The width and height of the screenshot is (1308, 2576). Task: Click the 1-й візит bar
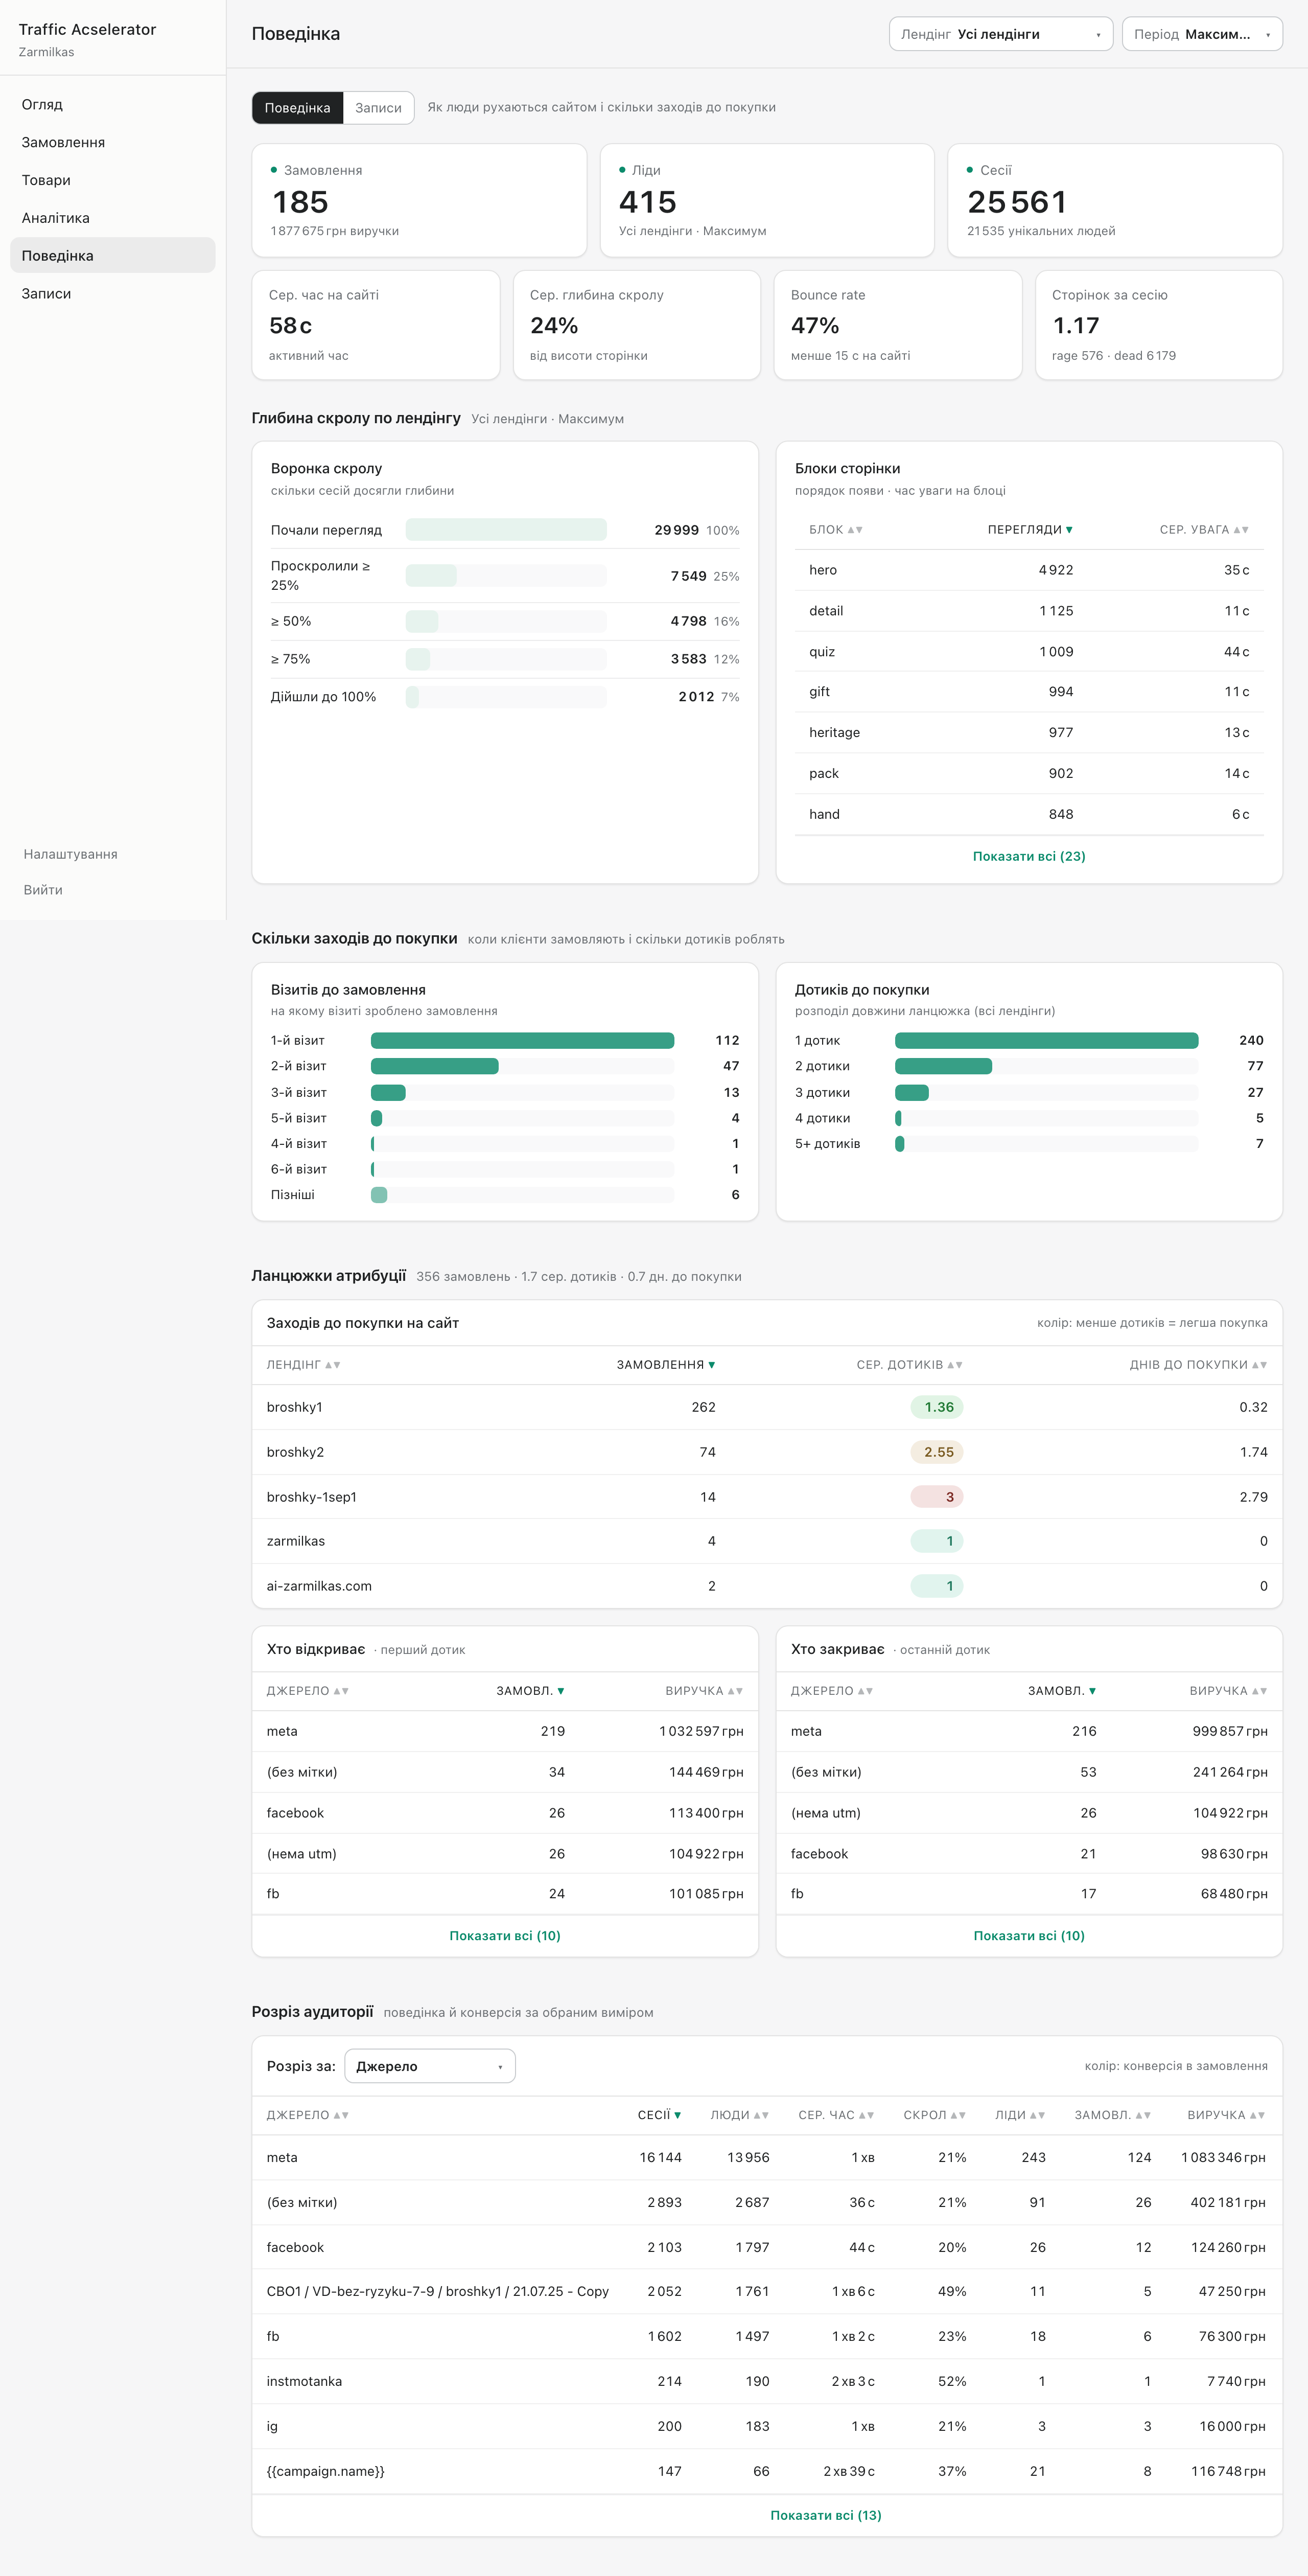(x=522, y=1041)
